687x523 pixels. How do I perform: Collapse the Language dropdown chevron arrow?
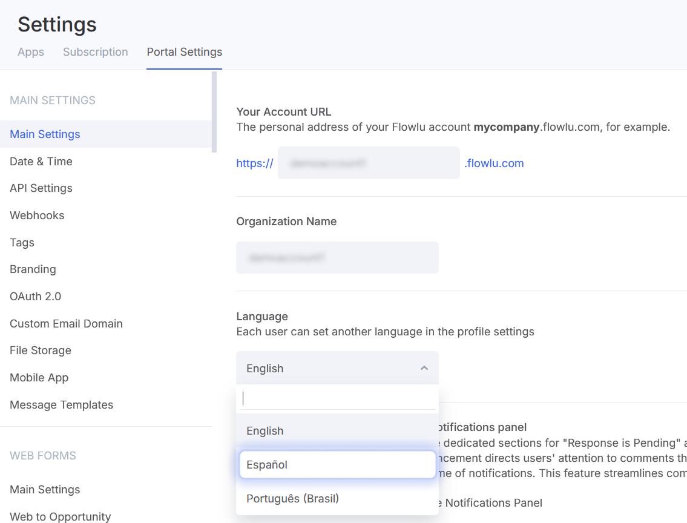pyautogui.click(x=424, y=368)
